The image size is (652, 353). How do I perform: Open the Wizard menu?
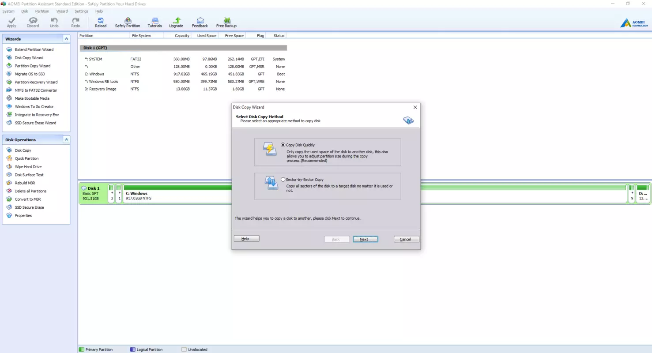62,11
